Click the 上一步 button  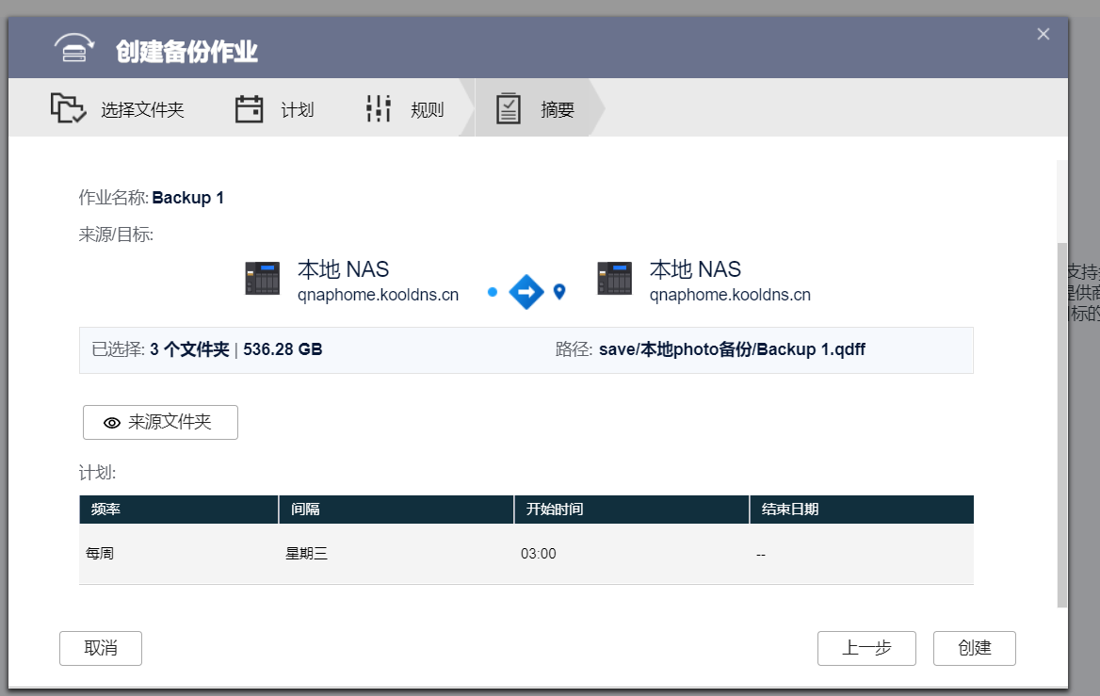[866, 648]
